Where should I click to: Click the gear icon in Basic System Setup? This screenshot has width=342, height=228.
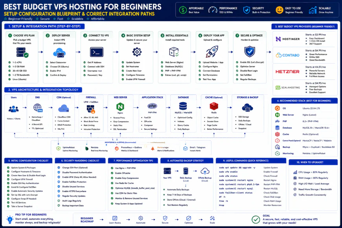click(137, 52)
